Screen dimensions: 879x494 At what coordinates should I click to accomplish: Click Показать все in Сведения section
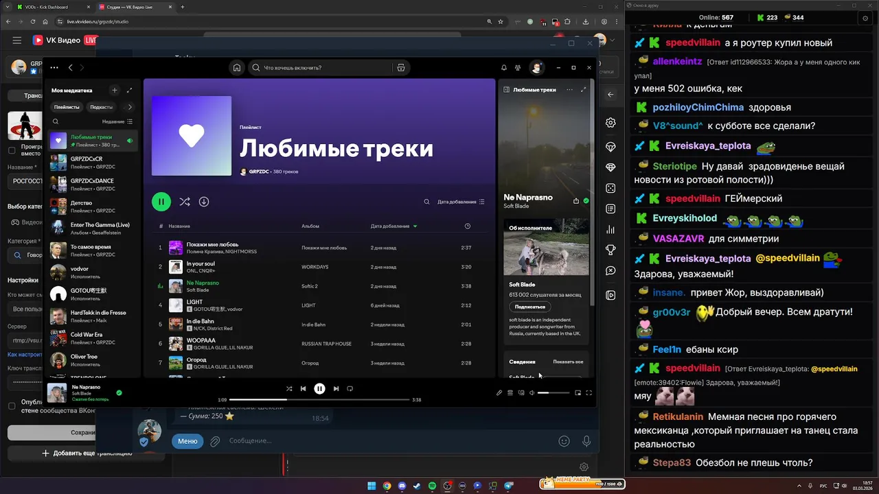pyautogui.click(x=568, y=362)
